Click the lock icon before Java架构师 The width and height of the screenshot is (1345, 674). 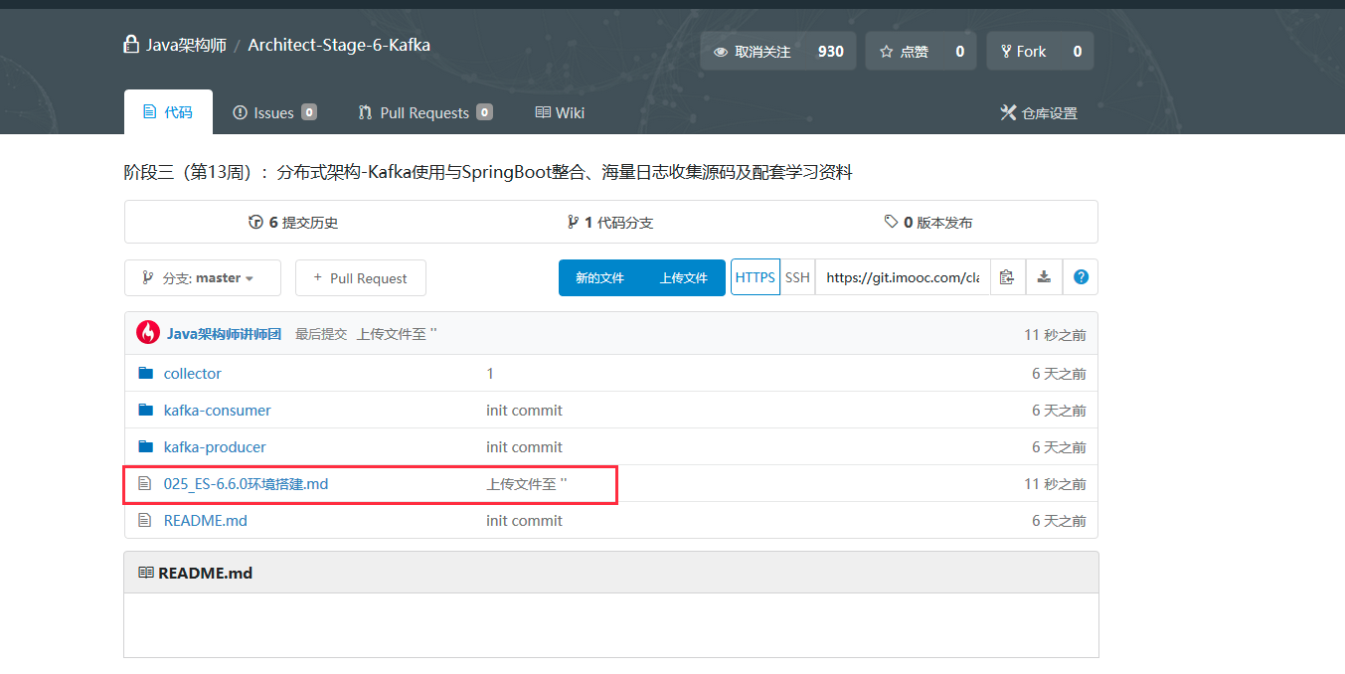[x=130, y=45]
